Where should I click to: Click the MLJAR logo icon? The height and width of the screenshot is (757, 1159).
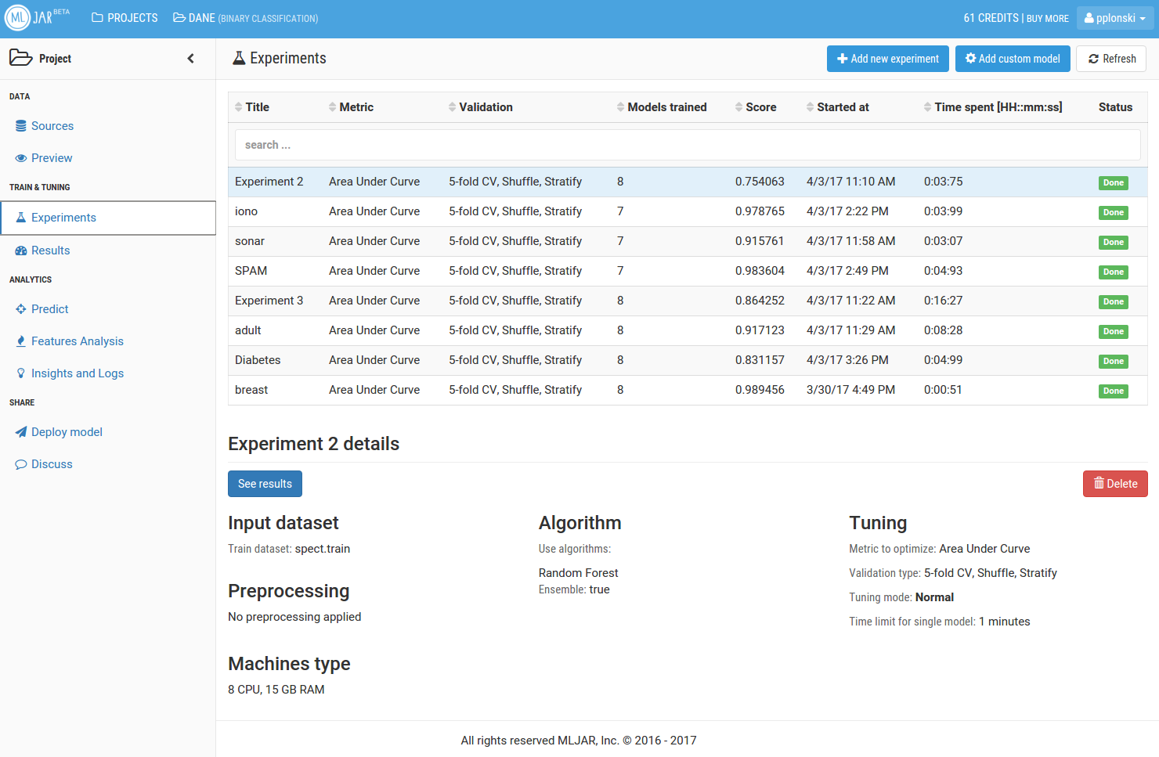click(17, 18)
